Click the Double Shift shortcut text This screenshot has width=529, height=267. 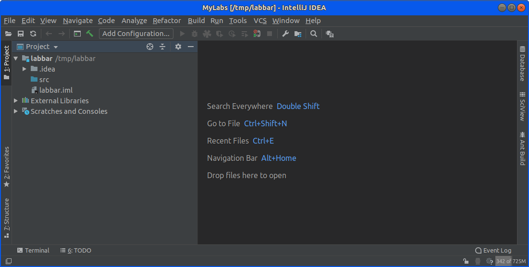click(298, 106)
